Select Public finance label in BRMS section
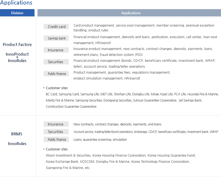 pos(56,139)
